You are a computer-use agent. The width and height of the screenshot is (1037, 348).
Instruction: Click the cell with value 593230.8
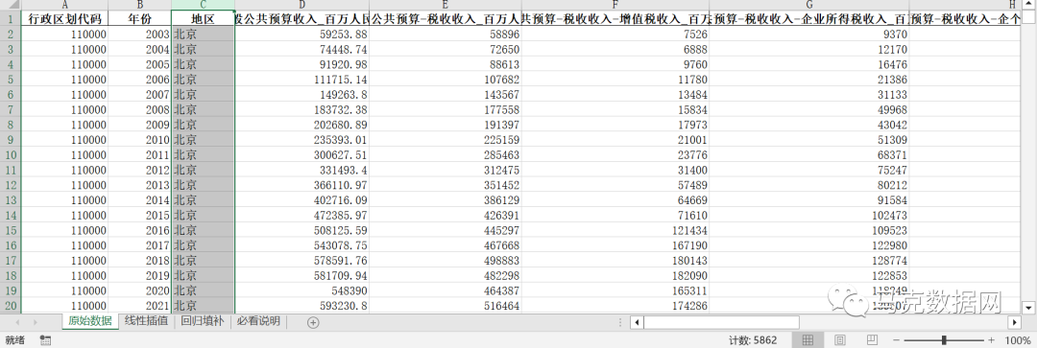(302, 306)
